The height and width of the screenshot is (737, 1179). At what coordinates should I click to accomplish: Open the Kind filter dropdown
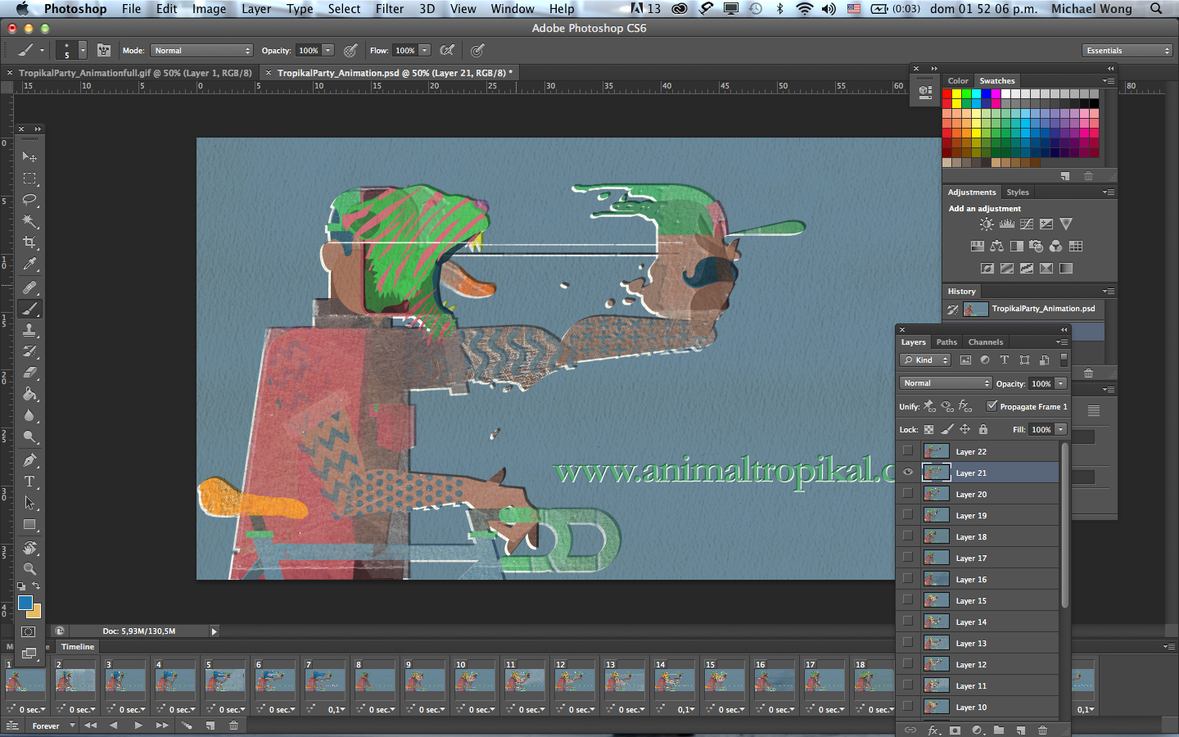tap(925, 360)
